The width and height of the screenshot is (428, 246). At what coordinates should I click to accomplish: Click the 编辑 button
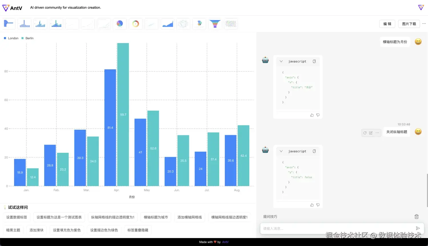pos(387,24)
